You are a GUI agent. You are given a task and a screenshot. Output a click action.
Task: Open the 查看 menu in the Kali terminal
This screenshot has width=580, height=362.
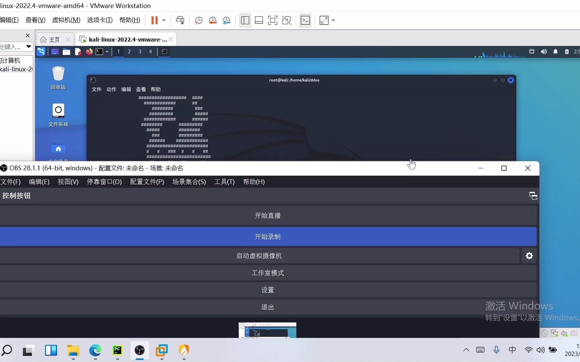(141, 89)
